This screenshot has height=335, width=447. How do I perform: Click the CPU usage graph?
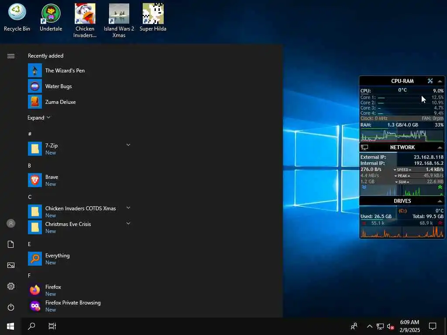pos(402,135)
